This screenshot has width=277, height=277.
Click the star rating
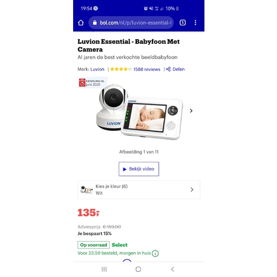pos(121,69)
